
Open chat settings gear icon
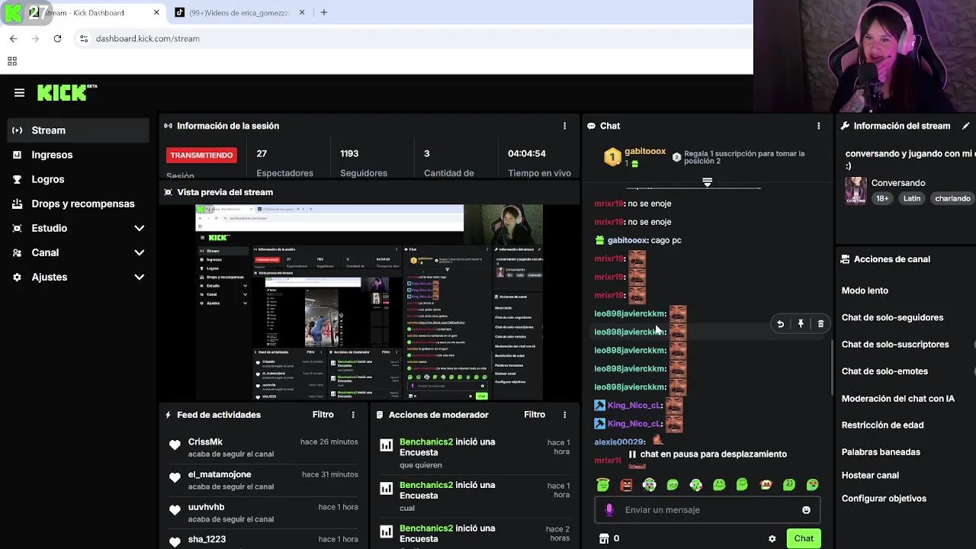click(x=772, y=538)
